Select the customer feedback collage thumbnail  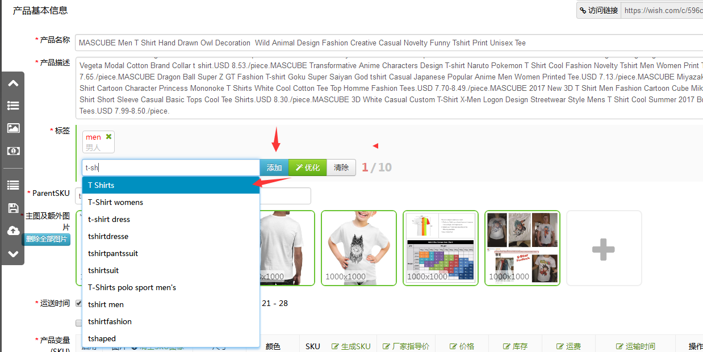[x=522, y=248]
